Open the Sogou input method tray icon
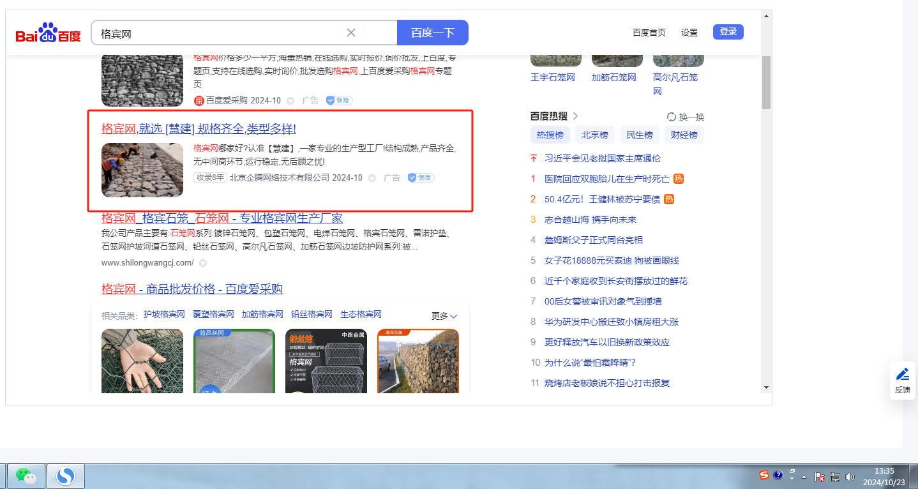The width and height of the screenshot is (918, 489). click(764, 475)
